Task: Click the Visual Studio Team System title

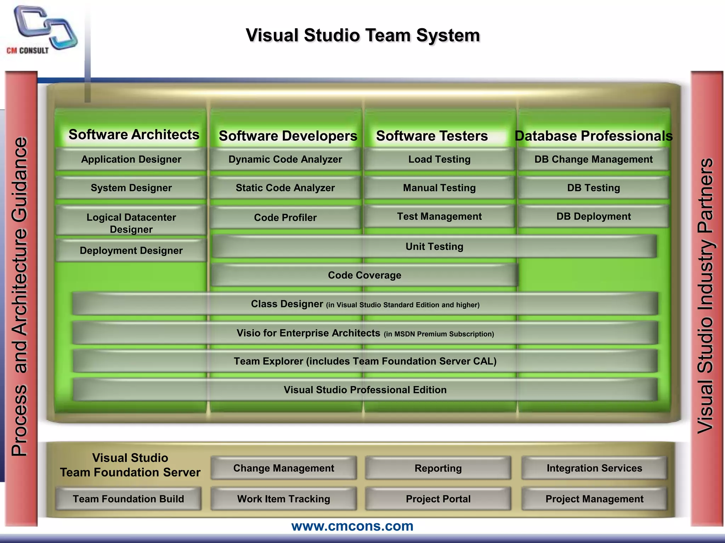Action: tap(363, 35)
